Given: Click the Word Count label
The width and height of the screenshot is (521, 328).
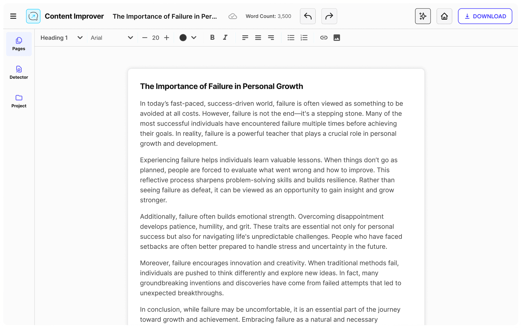Looking at the screenshot, I should pos(268,16).
